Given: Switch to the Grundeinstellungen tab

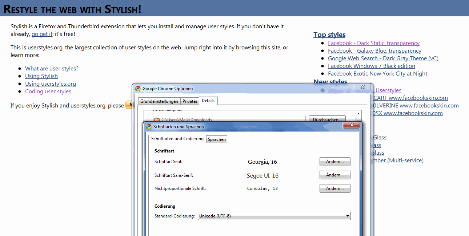Looking at the screenshot, I should [x=159, y=101].
